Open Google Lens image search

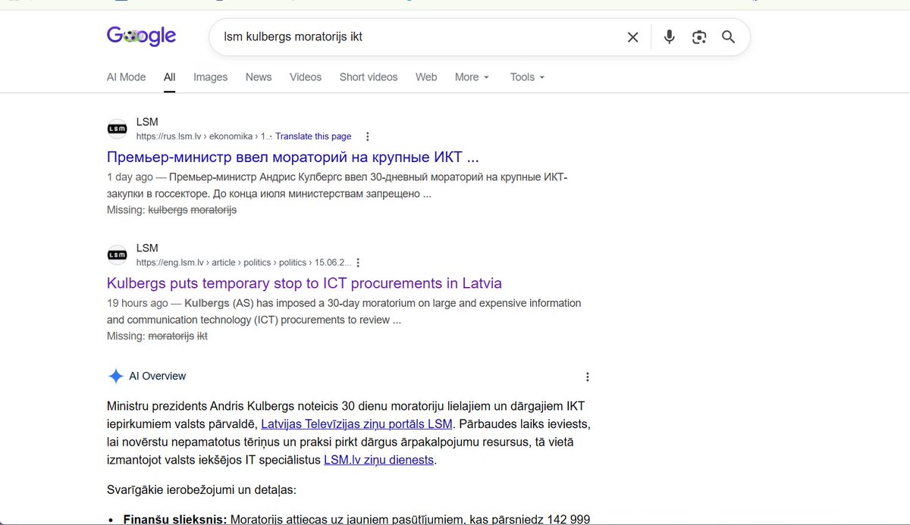pos(699,37)
